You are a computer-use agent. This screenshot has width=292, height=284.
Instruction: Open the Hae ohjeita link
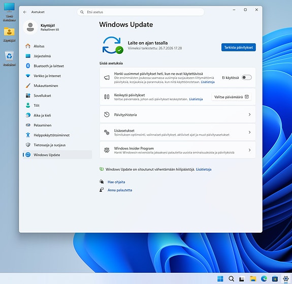[x=116, y=182]
